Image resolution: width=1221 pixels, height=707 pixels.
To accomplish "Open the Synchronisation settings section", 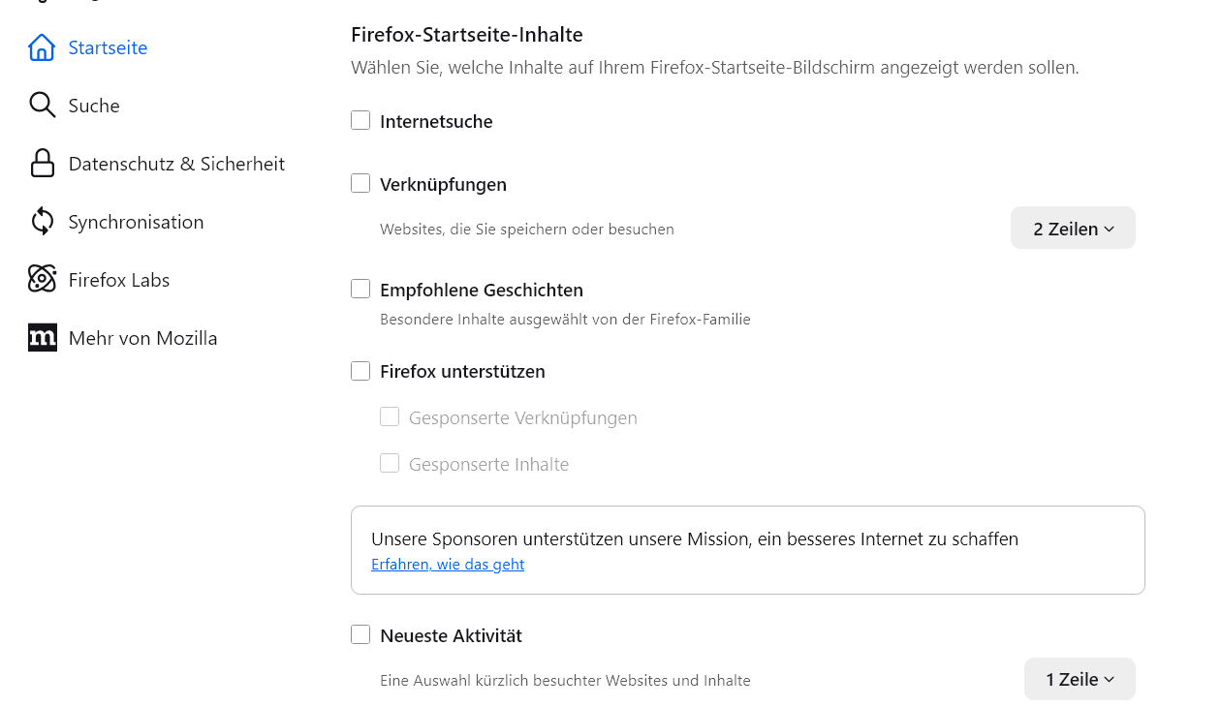I will pyautogui.click(x=136, y=222).
